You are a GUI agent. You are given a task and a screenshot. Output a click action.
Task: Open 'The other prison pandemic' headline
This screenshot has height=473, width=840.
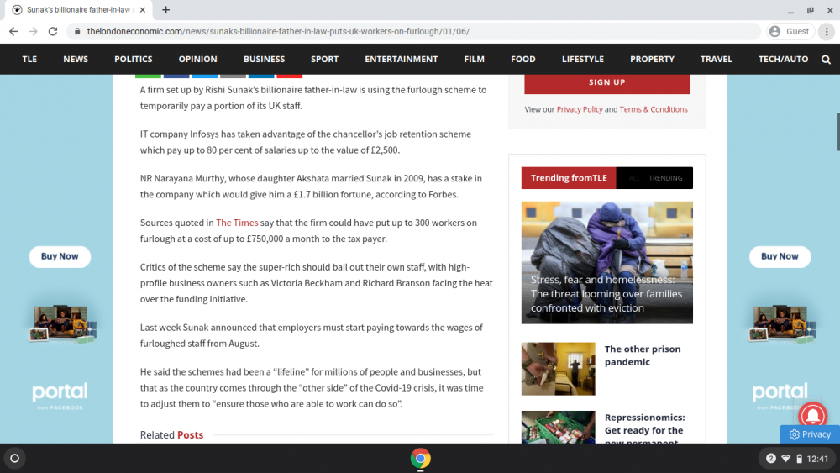pos(643,355)
